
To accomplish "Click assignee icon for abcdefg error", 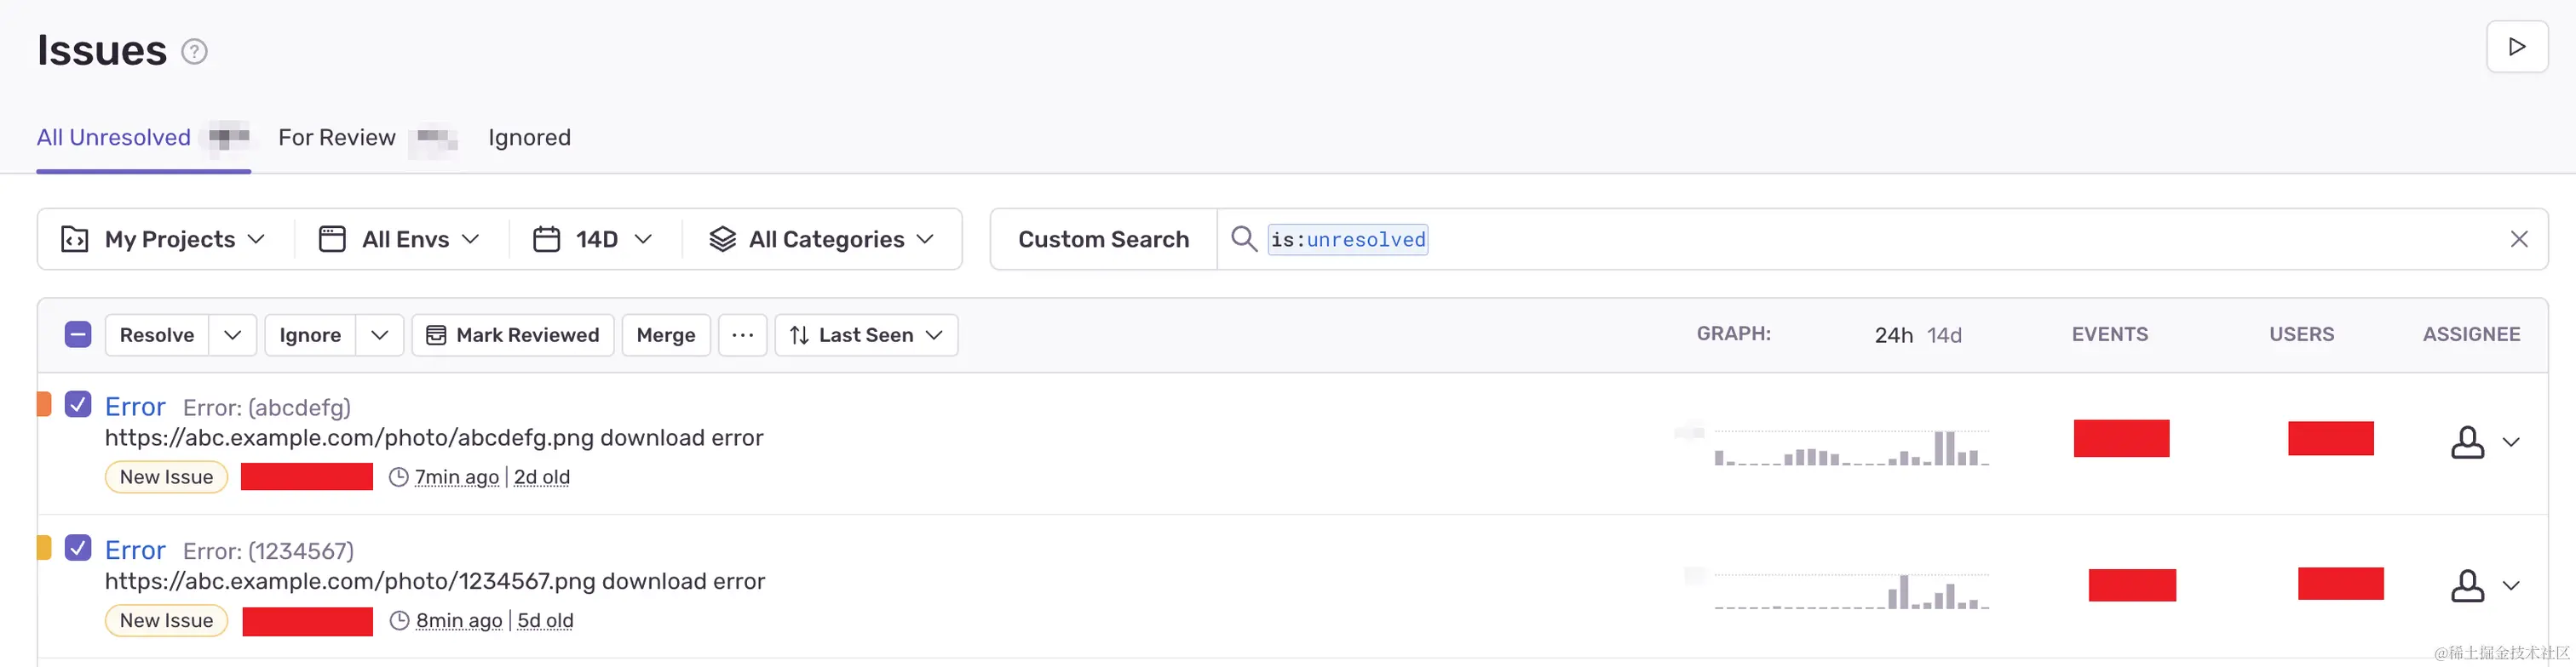I will pos(2467,442).
